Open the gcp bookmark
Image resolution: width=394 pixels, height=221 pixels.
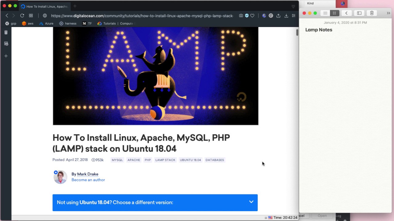(x=11, y=23)
